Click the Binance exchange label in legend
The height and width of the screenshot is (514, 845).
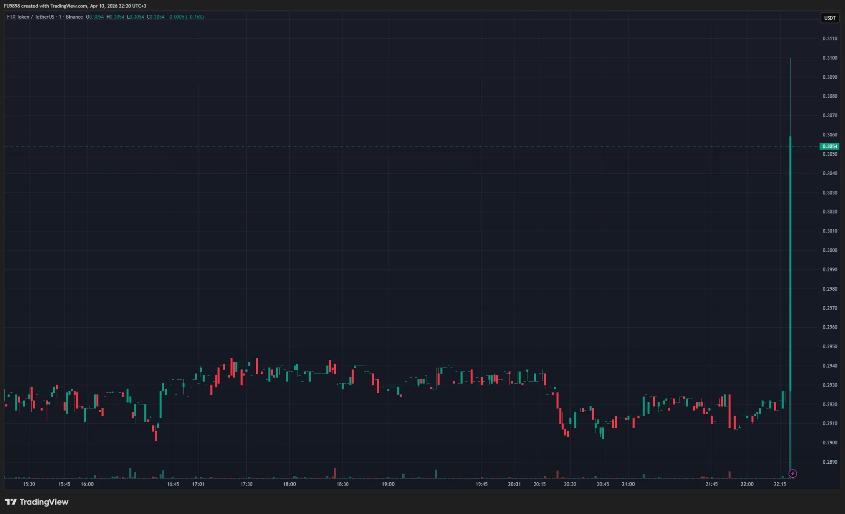(74, 17)
